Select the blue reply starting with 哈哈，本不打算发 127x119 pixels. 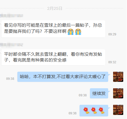pos(63,77)
